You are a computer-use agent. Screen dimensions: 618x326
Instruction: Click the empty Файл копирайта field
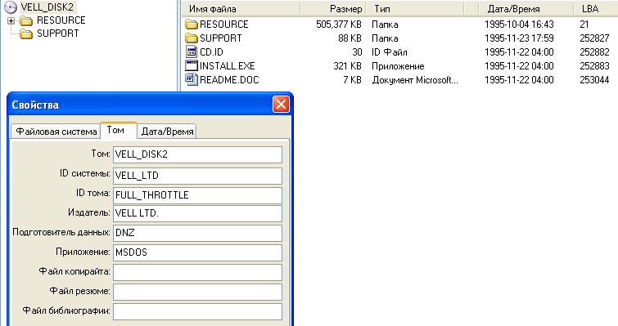[x=197, y=273]
